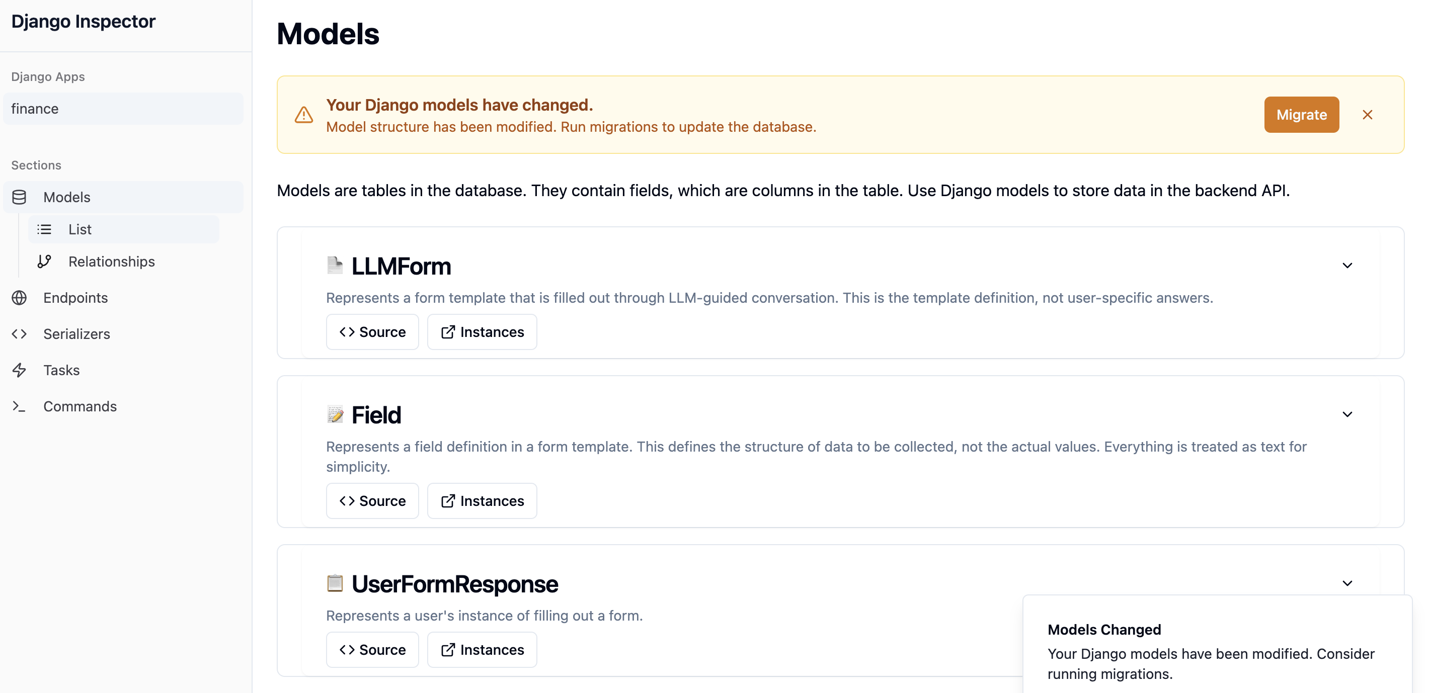
Task: Click the UserFormResponse clipboard emoji icon
Action: 335,583
